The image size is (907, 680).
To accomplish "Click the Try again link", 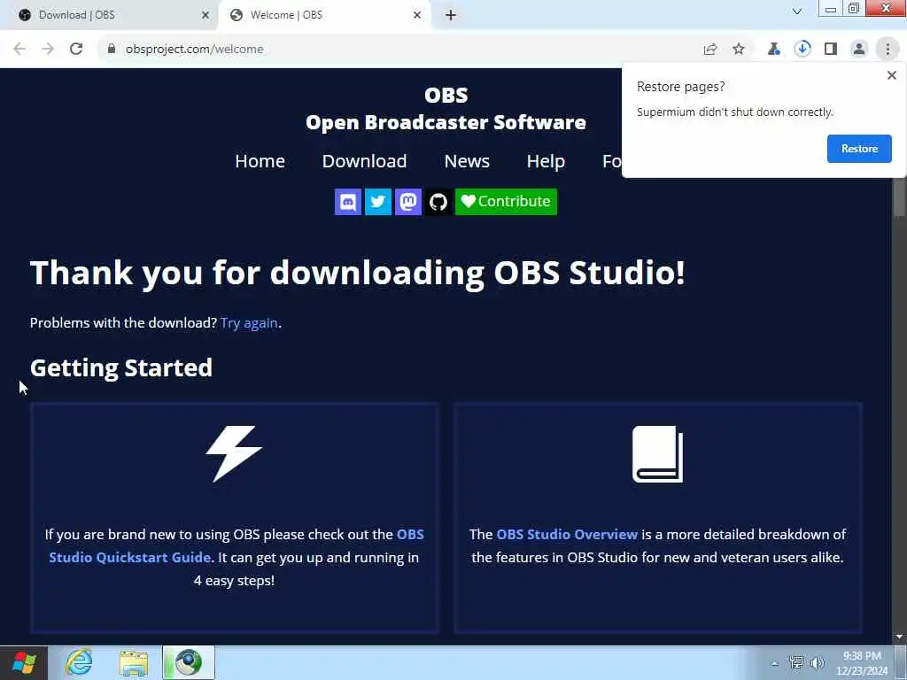I will (x=249, y=322).
